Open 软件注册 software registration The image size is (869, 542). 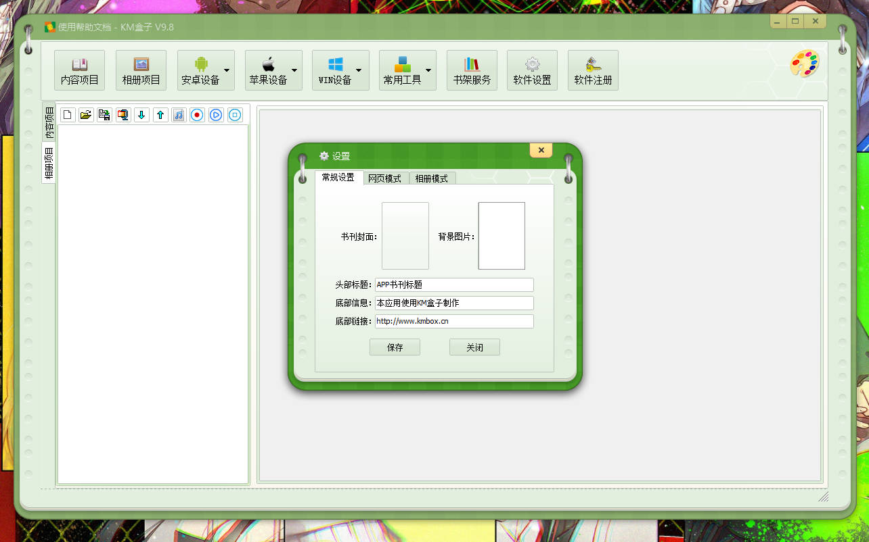(593, 70)
